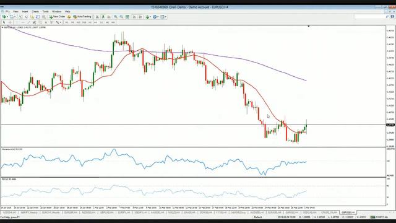Toggle the Data Window icon
Viewport: 396px width, 223px height.
tap(26, 17)
